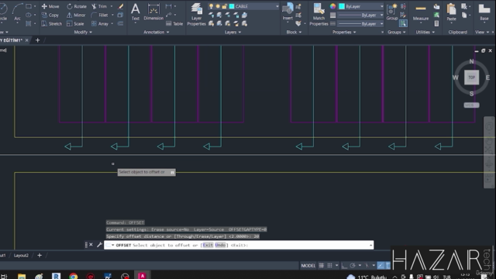Viewport: 496px width, 279px height.
Task: Open a new drawing tab with plus
Action: [x=38, y=40]
